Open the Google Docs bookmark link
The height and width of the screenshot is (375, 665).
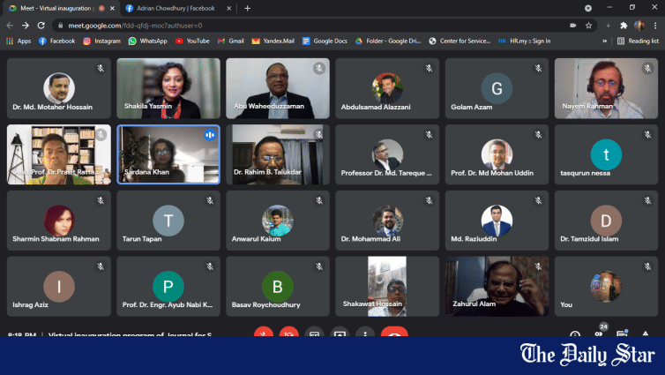[325, 41]
